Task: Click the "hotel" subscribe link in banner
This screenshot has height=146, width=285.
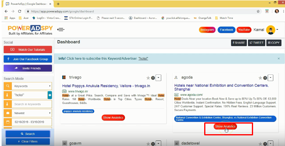Action: pyautogui.click(x=143, y=59)
